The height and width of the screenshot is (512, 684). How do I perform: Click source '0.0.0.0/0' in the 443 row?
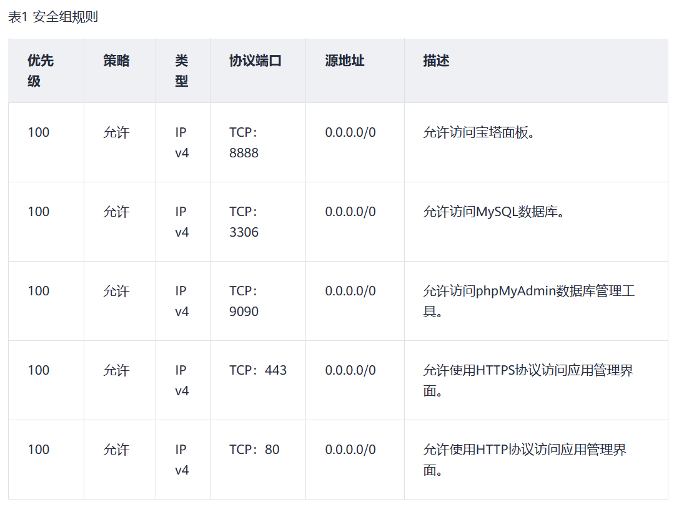pyautogui.click(x=350, y=371)
